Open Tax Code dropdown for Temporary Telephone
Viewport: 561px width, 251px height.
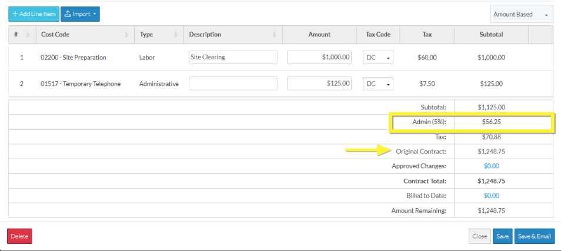click(x=378, y=84)
